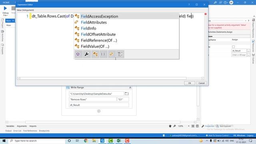Open Excel from the Windows taskbar
This screenshot has height=144, width=256.
coord(119,141)
